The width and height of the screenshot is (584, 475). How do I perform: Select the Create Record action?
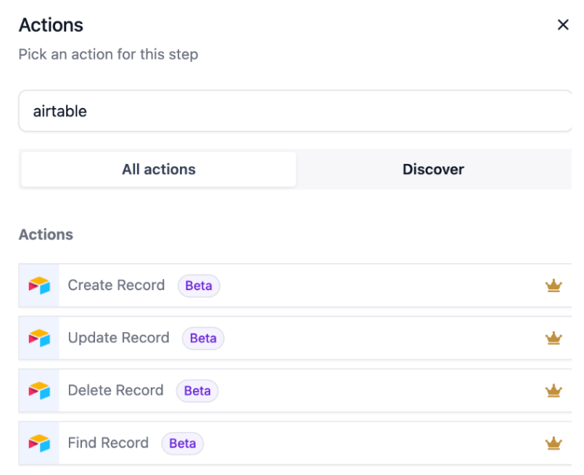(x=116, y=286)
